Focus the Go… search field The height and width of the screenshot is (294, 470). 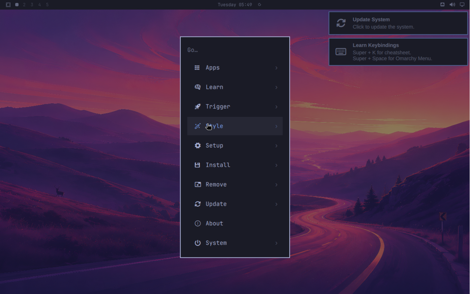coord(235,50)
